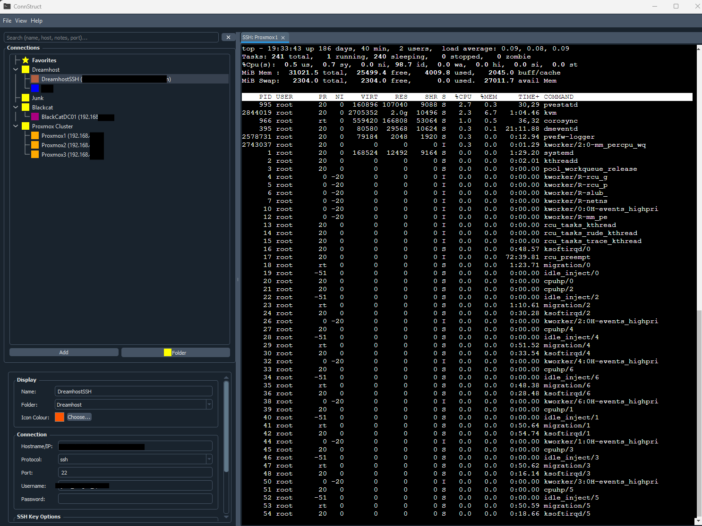Open the Protocol dropdown arrow
The height and width of the screenshot is (526, 702).
(x=209, y=459)
